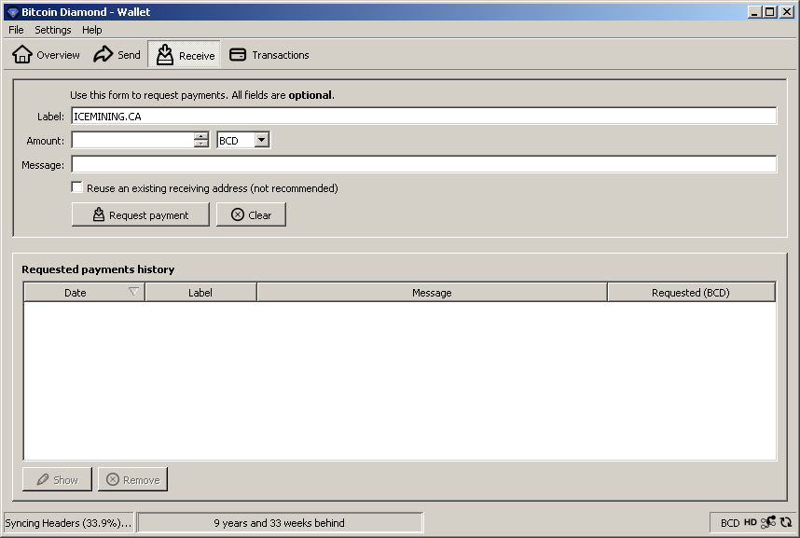Increase amount with spinner up arrow
This screenshot has height=538, width=800.
point(201,136)
